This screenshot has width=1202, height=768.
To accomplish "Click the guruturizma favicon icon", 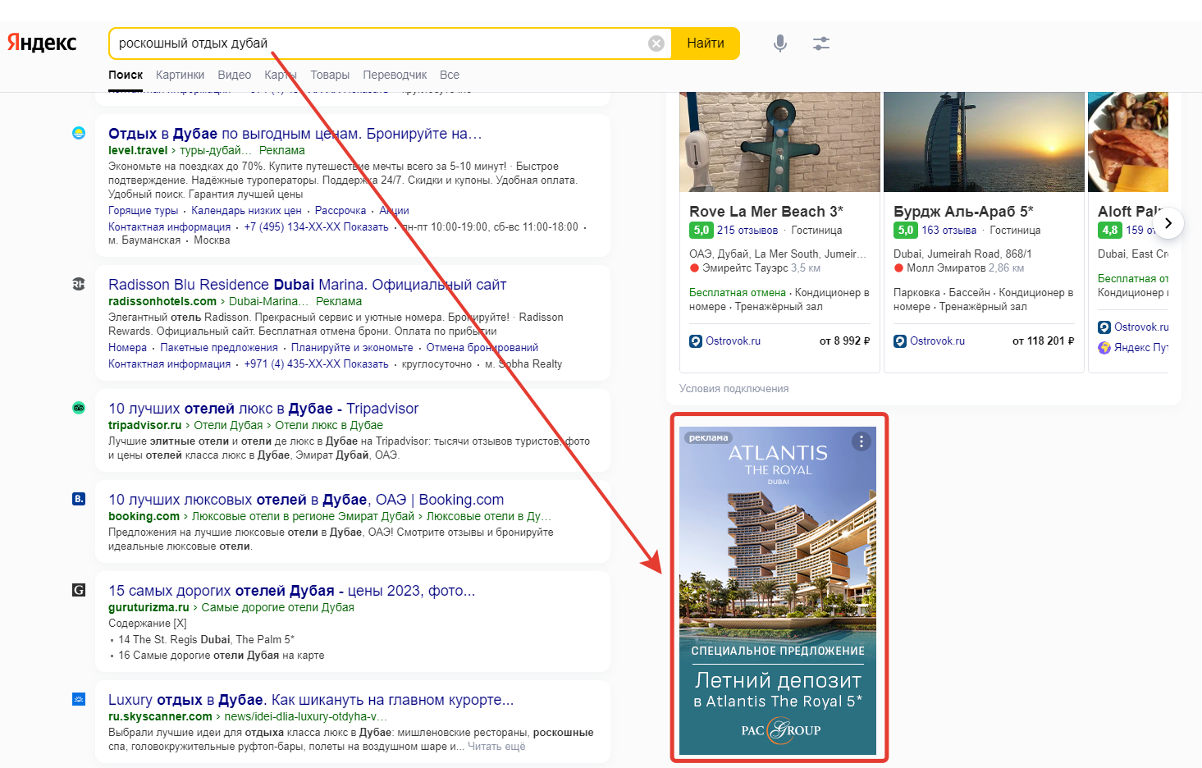I will tap(79, 590).
